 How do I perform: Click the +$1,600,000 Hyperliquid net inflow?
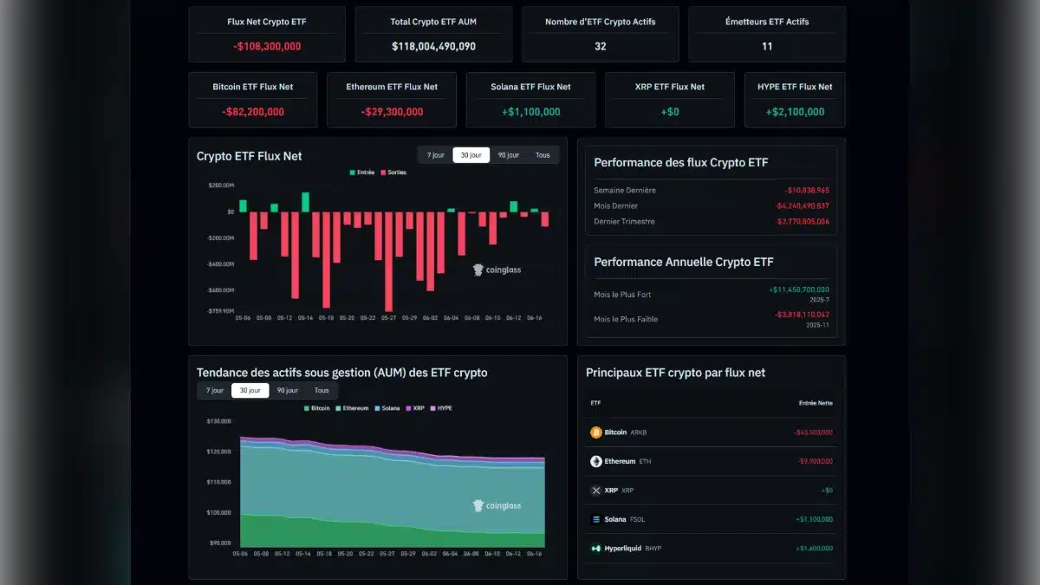814,548
